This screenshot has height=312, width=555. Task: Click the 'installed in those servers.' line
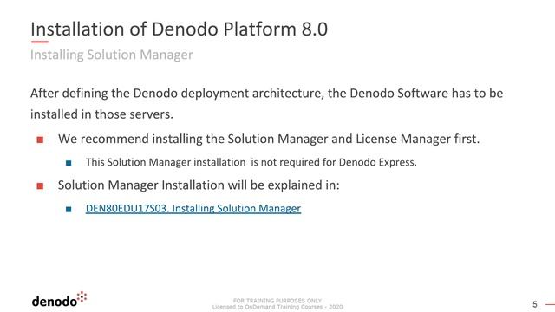coord(101,114)
